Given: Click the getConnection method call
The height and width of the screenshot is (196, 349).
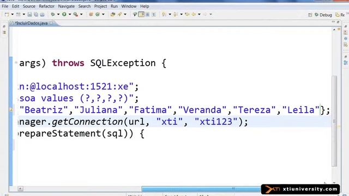Looking at the screenshot, I should (x=87, y=121).
